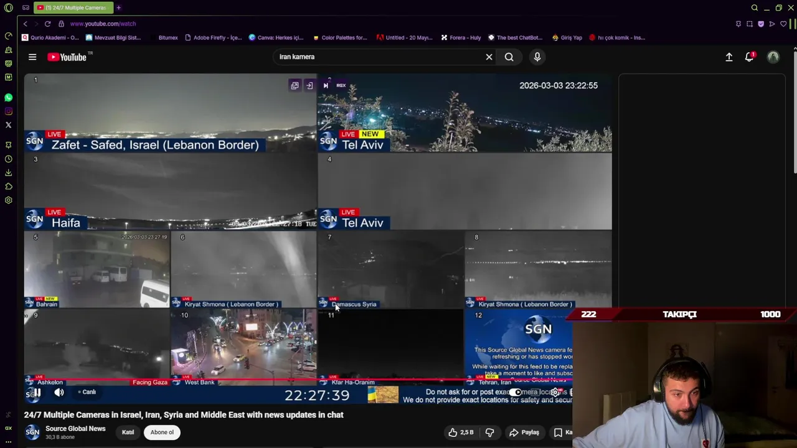Open The best ChatBot bookmark

[515, 37]
